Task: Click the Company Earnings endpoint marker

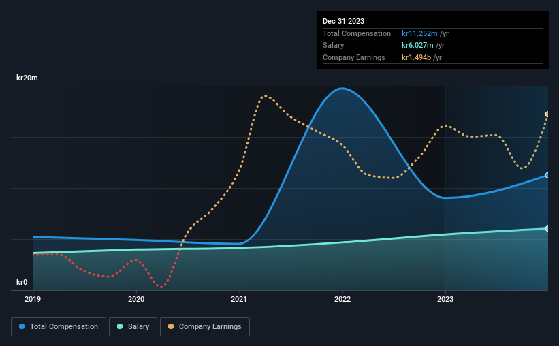Action: coord(547,114)
